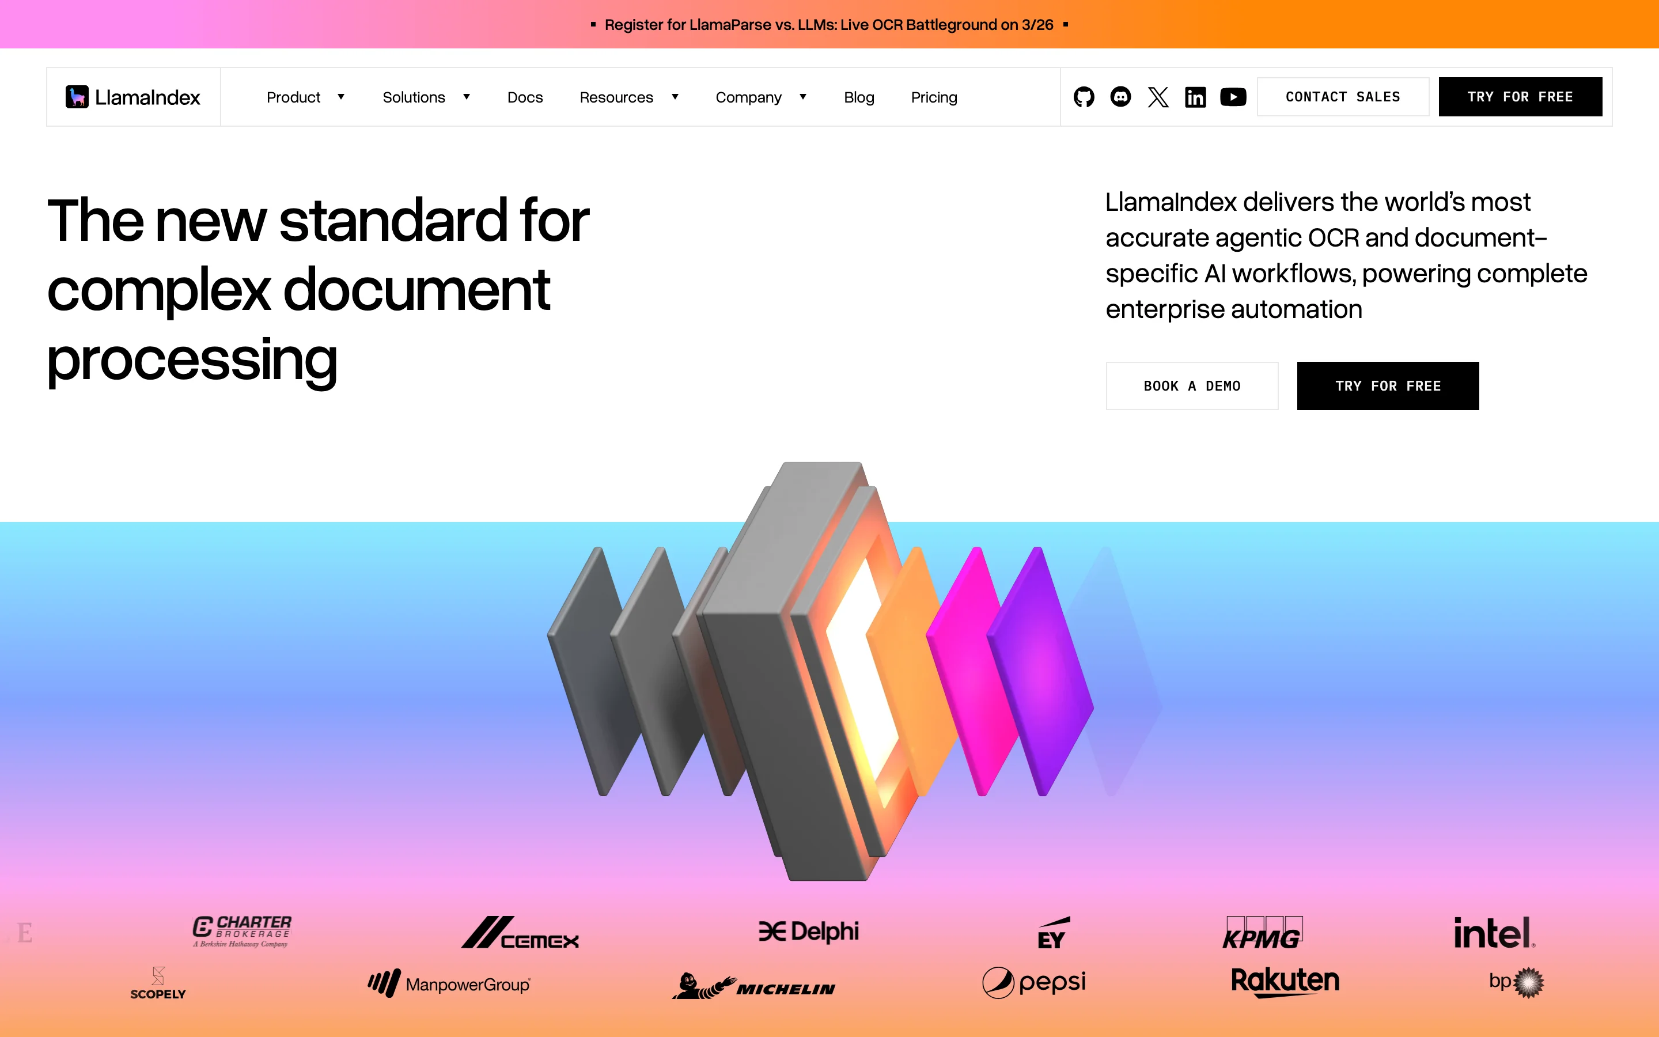Expand the Product dropdown menu

pyautogui.click(x=305, y=97)
